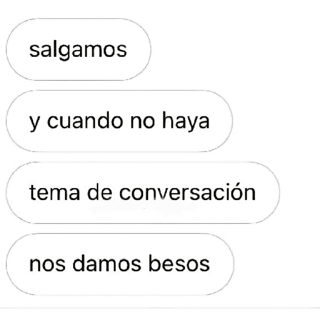Screen dimensions: 320x320
Task: Click the word "damos" in the last message
Action: click(x=107, y=263)
